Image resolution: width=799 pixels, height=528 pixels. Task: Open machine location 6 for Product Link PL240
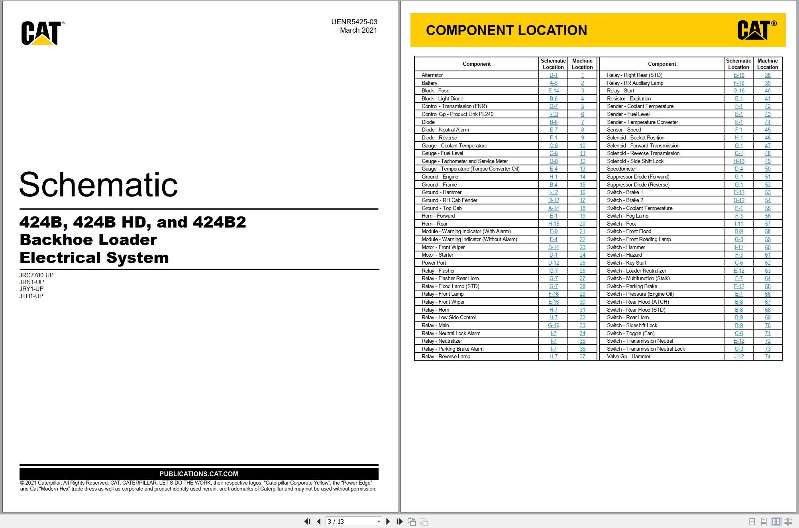[x=582, y=114]
